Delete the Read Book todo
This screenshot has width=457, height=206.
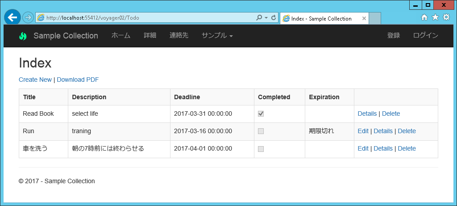391,114
